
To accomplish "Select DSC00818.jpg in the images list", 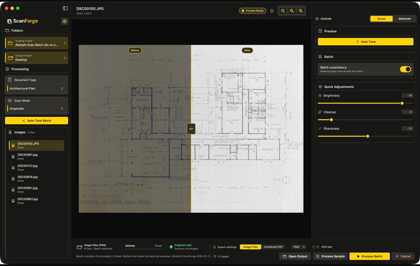I will (36, 179).
